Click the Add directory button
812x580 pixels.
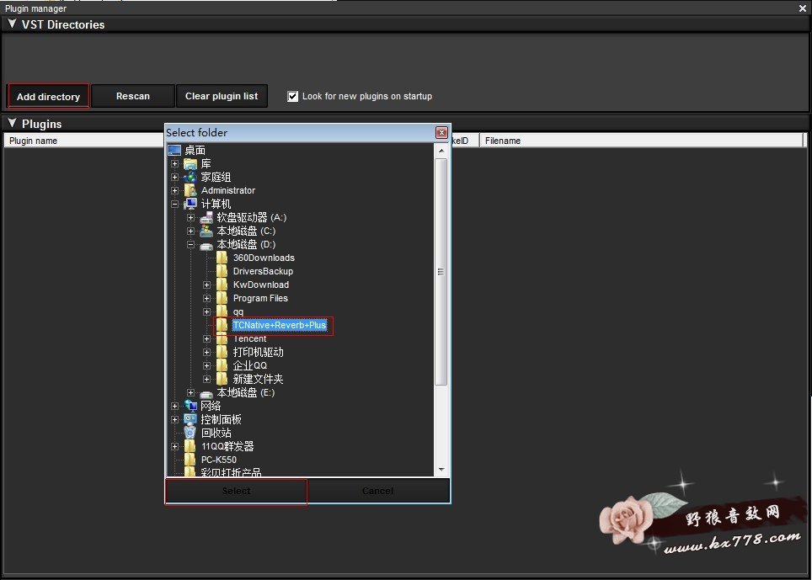click(x=48, y=96)
